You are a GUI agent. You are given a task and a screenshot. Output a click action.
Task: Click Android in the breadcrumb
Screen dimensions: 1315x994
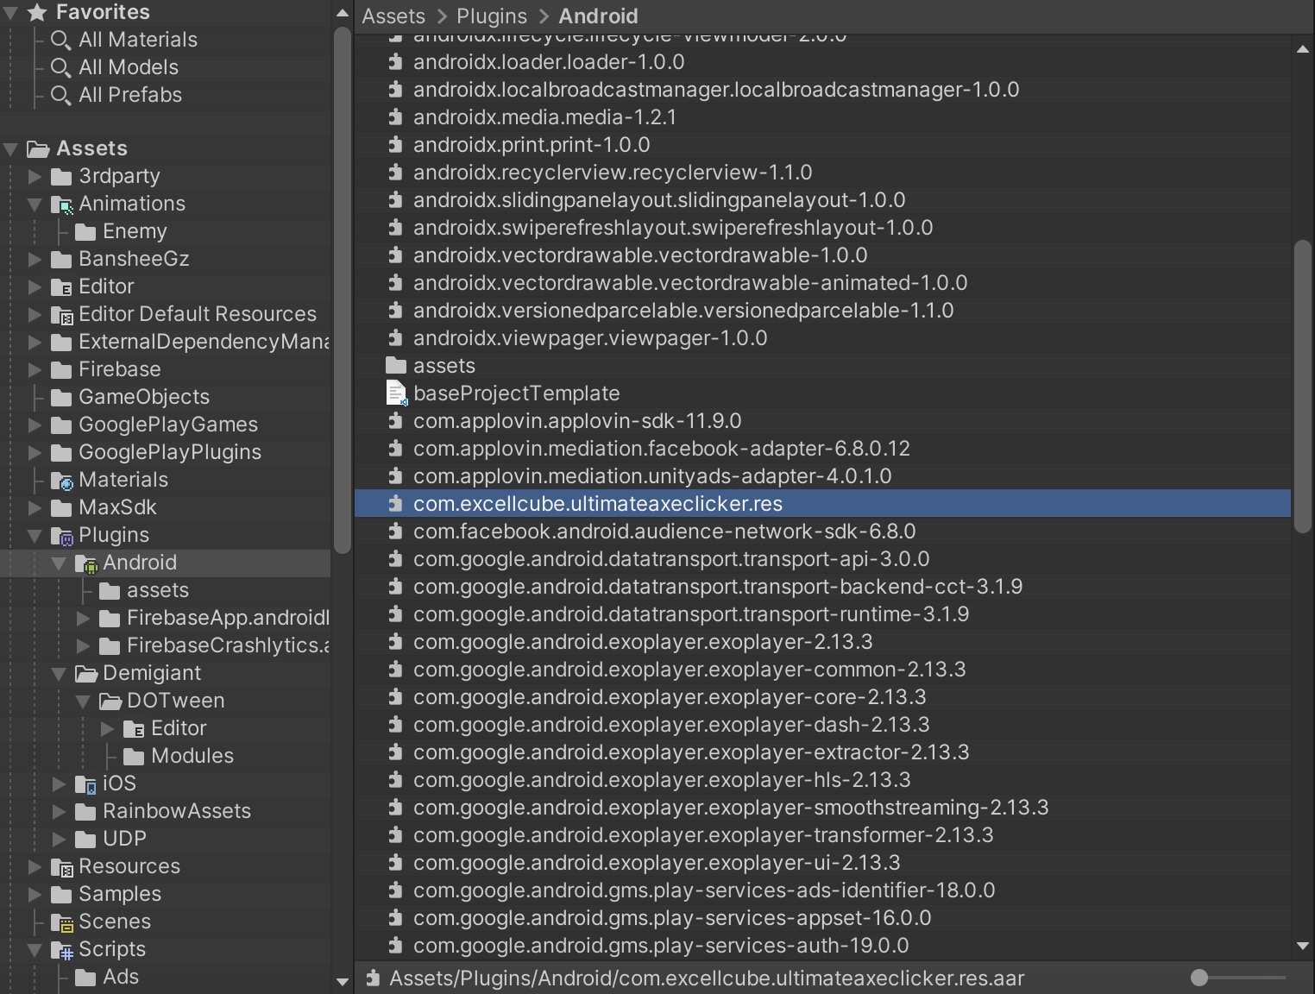(598, 16)
